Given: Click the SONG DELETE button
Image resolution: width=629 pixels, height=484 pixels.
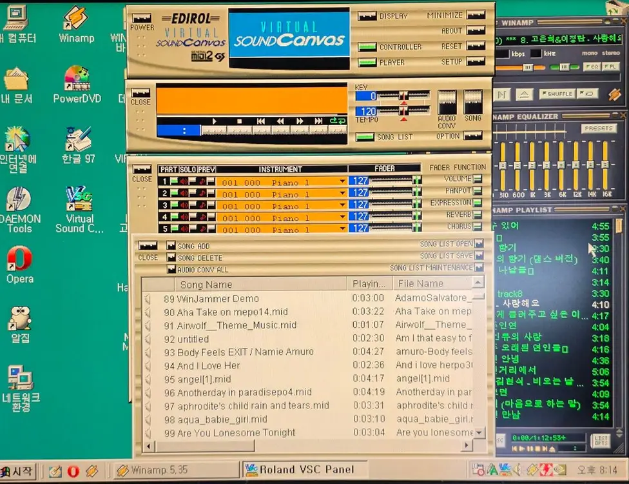Looking at the screenshot, I should pos(171,257).
